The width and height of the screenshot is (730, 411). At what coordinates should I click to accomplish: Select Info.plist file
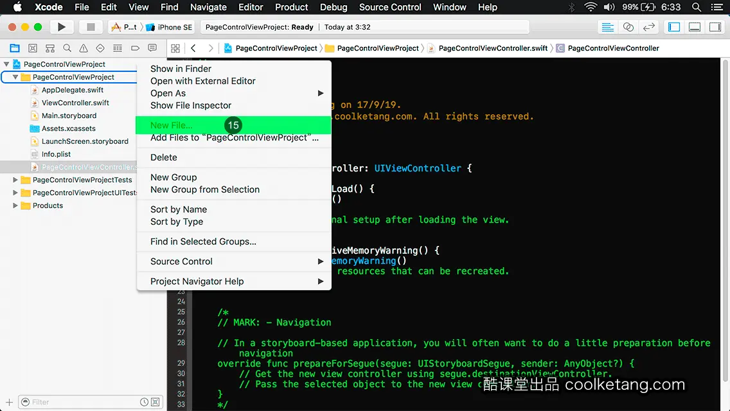click(56, 154)
